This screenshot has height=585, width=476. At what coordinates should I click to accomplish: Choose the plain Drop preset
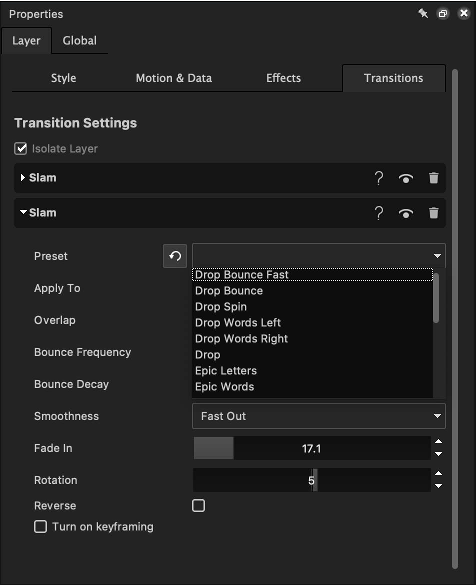pos(312,355)
